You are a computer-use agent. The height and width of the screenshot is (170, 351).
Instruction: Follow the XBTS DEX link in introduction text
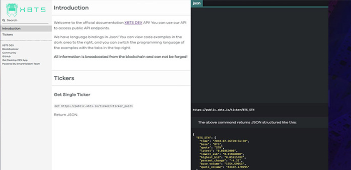click(133, 23)
